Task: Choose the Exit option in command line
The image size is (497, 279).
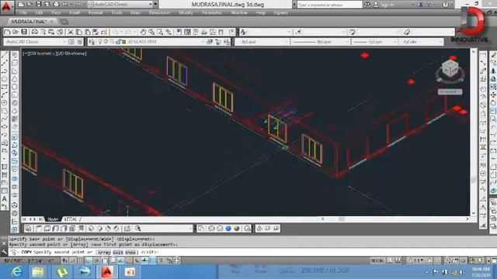Action: click(x=118, y=253)
